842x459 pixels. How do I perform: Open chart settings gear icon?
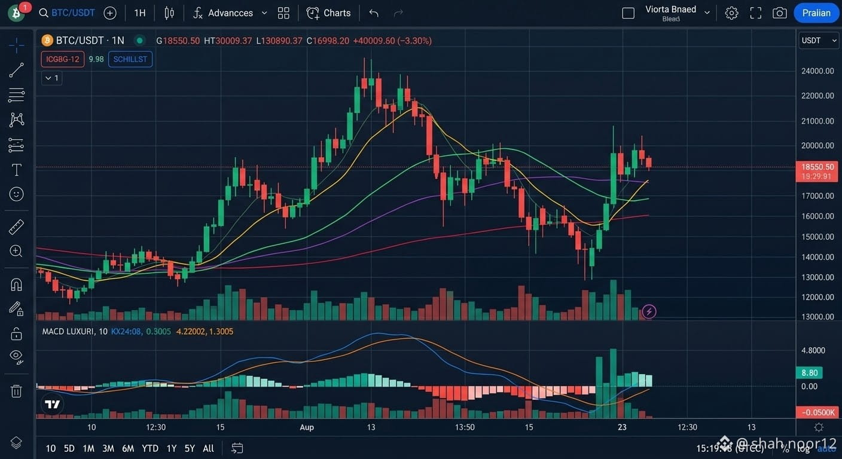pos(731,13)
